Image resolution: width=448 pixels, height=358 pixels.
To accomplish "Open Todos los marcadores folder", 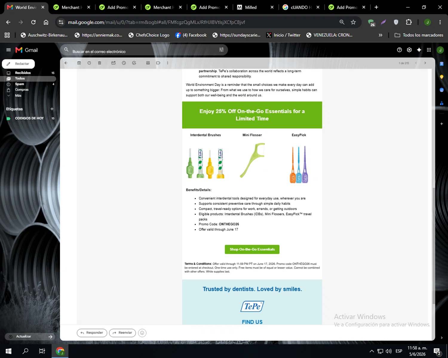I will (419, 35).
